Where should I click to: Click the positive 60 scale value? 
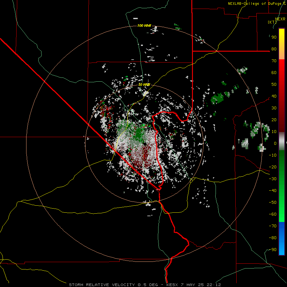tap(274, 73)
